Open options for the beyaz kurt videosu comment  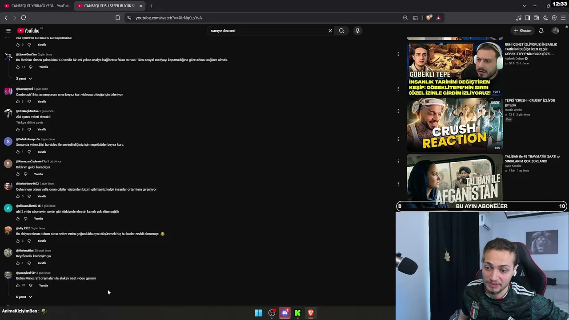(x=398, y=89)
